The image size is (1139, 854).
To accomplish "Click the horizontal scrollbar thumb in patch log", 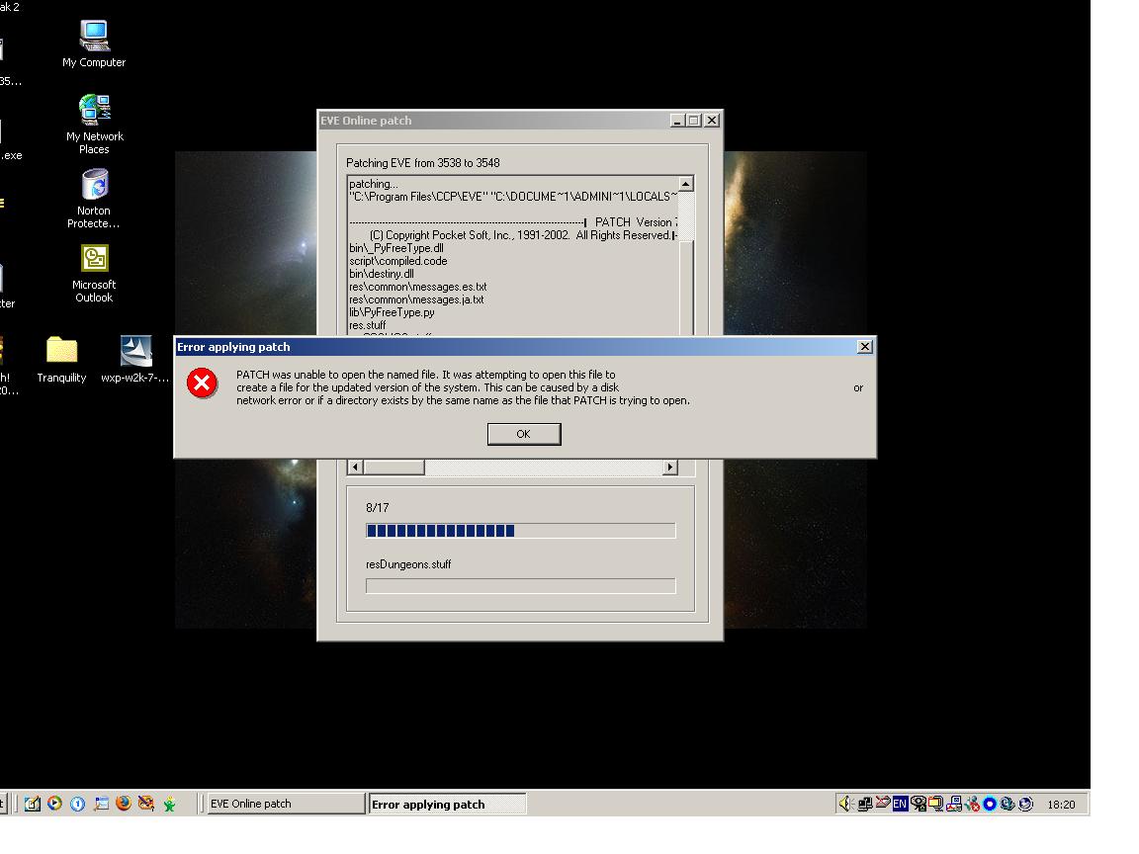I will (394, 467).
